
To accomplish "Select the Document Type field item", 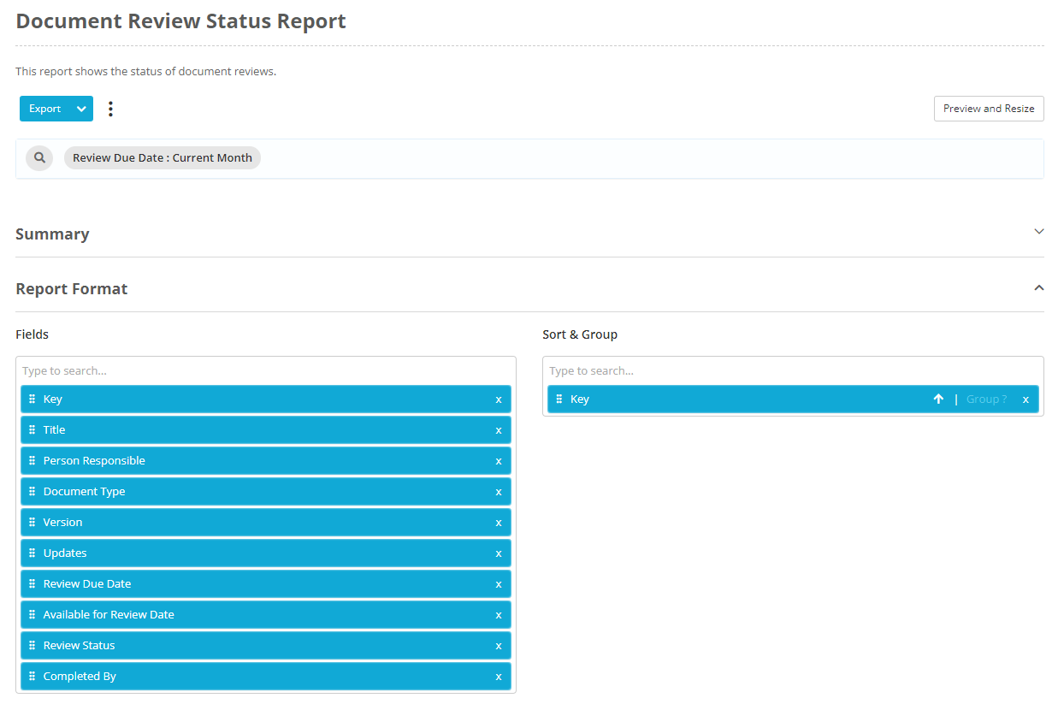I will pyautogui.click(x=266, y=492).
